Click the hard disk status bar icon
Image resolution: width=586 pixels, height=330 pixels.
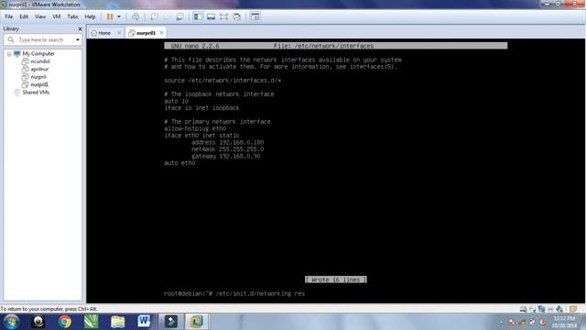[523, 309]
